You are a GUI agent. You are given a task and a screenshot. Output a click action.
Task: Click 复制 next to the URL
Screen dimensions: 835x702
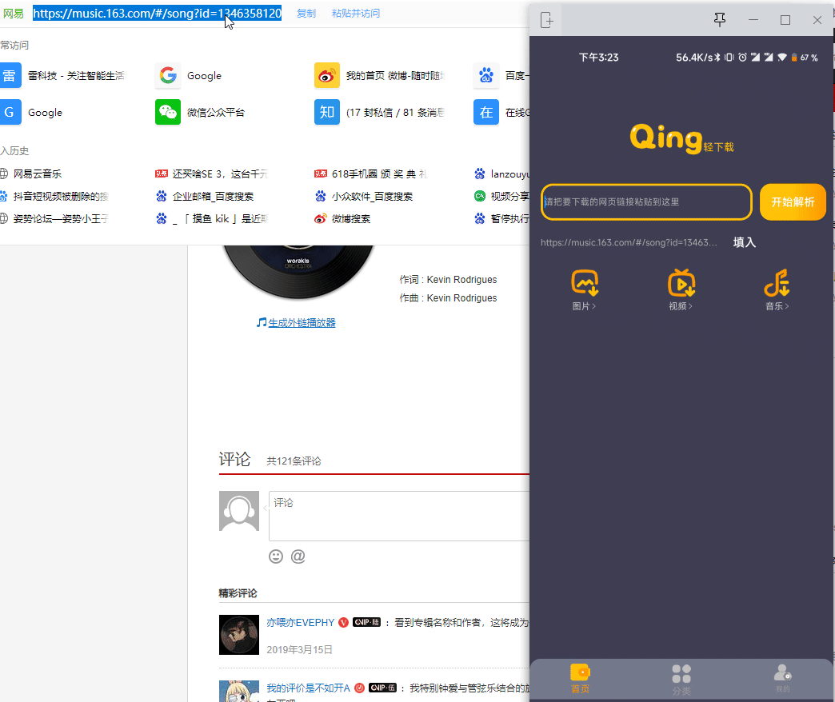pos(306,14)
